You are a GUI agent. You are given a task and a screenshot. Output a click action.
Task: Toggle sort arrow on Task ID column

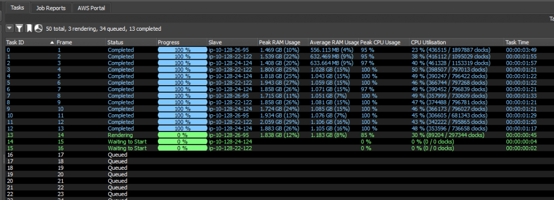coord(52,43)
